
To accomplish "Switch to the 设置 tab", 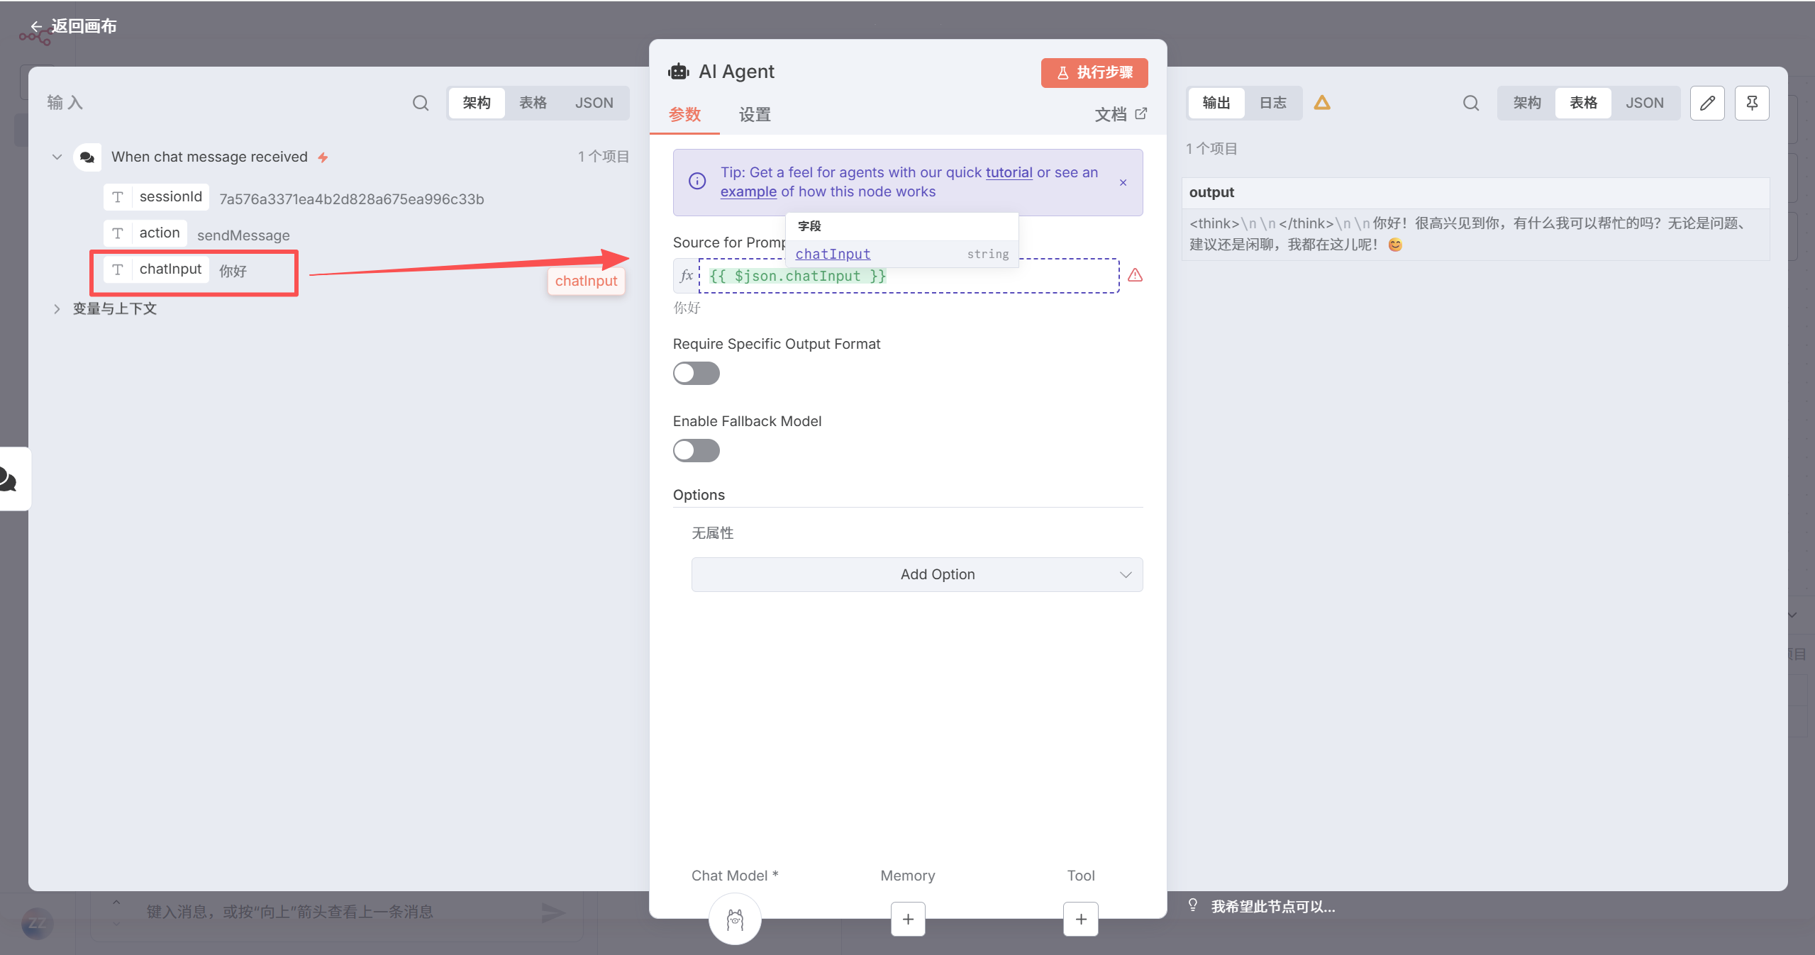I will click(754, 114).
